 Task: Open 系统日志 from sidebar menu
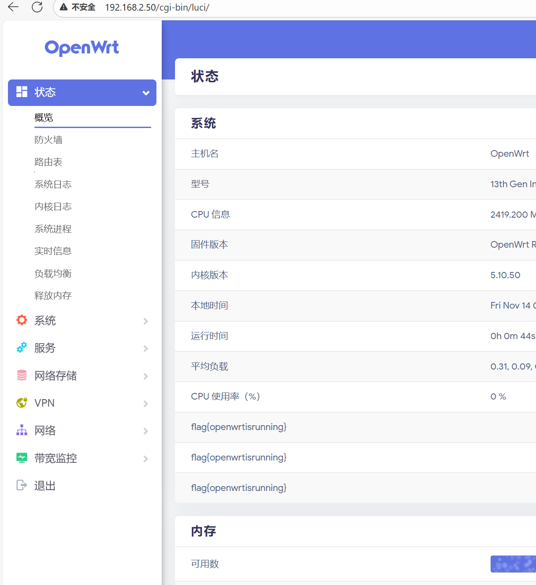click(53, 184)
